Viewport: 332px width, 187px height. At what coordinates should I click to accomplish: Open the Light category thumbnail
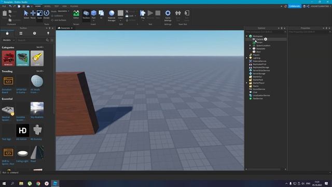pos(37,58)
